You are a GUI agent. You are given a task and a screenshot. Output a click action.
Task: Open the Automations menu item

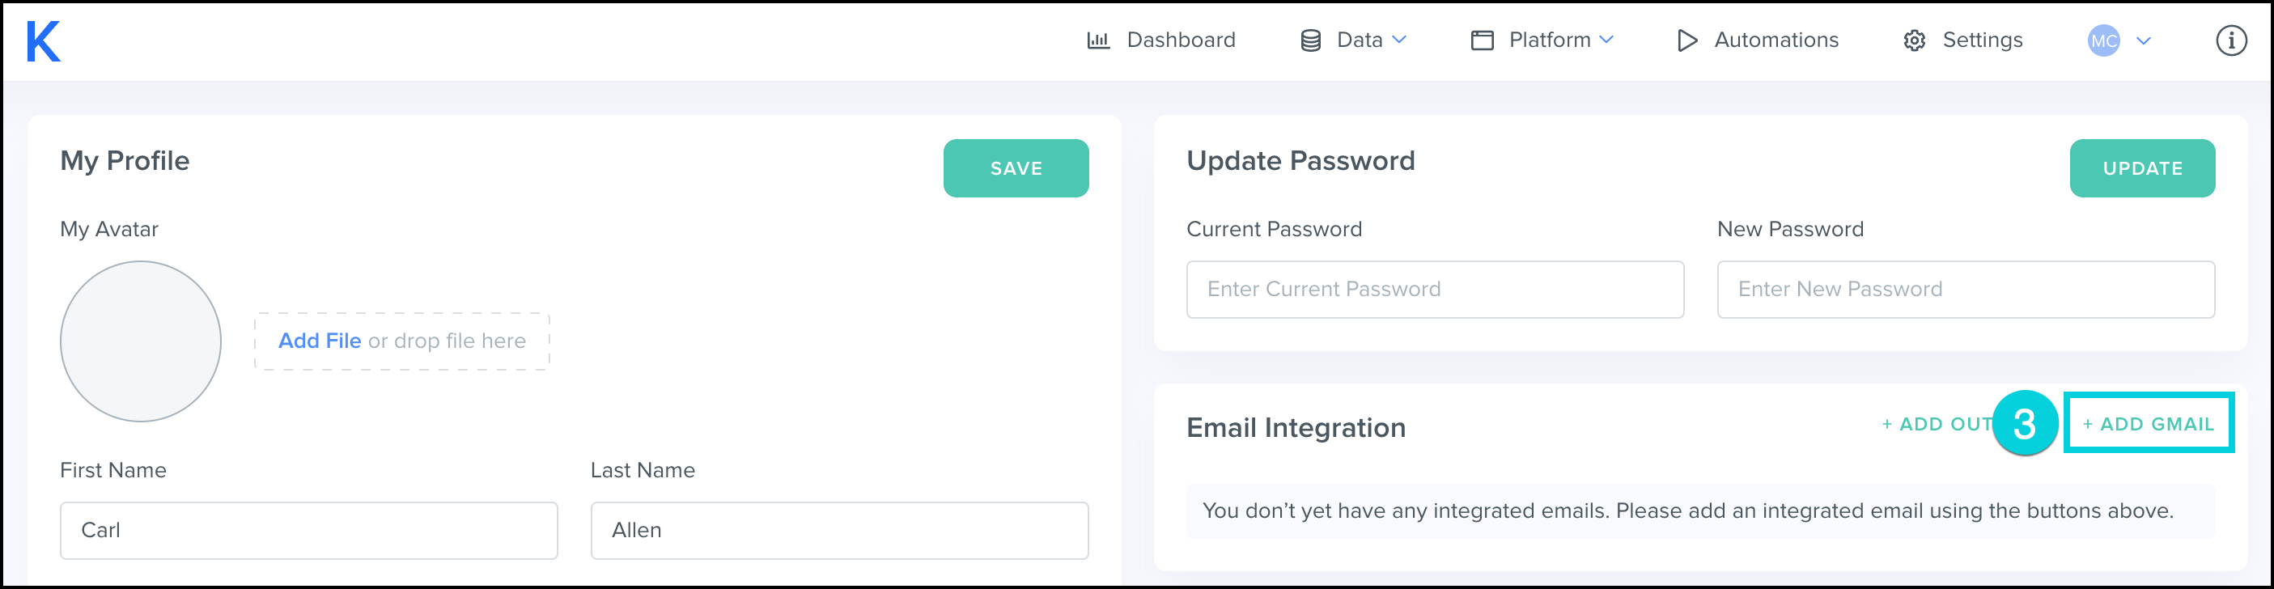(x=1776, y=40)
